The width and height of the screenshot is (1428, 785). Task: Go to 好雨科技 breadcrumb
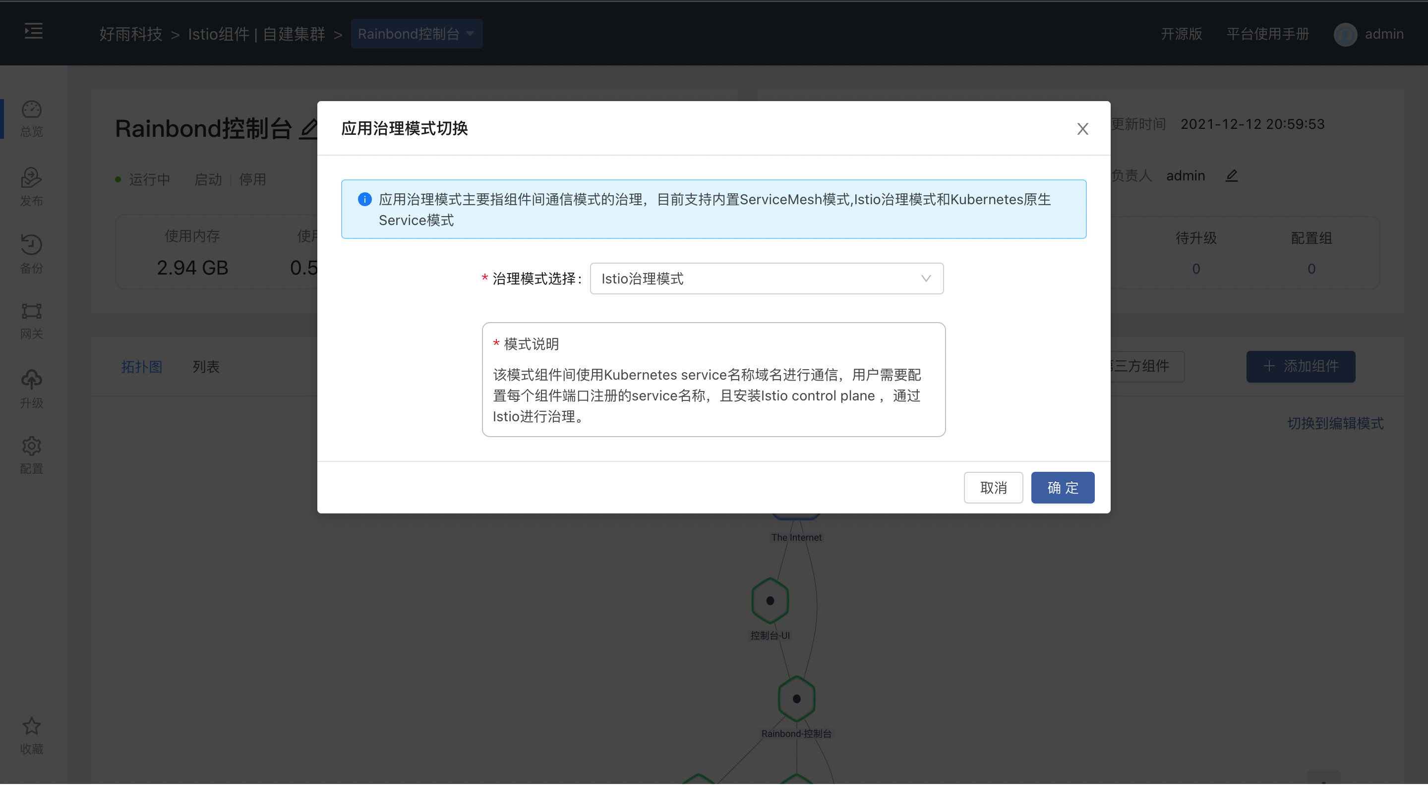pos(131,34)
